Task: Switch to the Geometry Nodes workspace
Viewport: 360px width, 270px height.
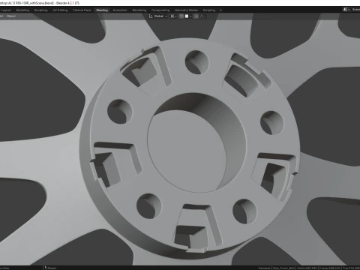Action: (186, 10)
